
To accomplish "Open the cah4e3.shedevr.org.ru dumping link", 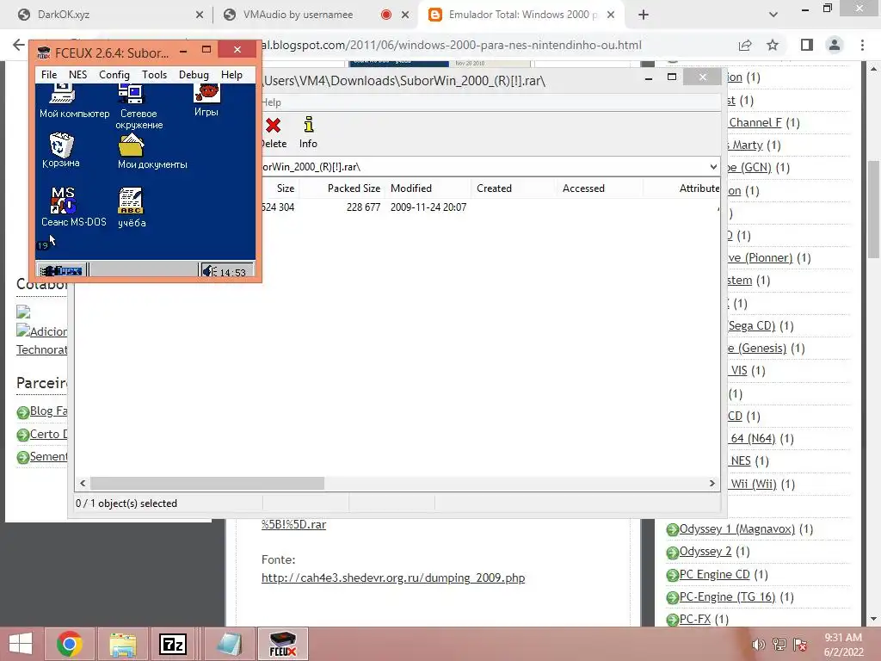I will click(393, 578).
